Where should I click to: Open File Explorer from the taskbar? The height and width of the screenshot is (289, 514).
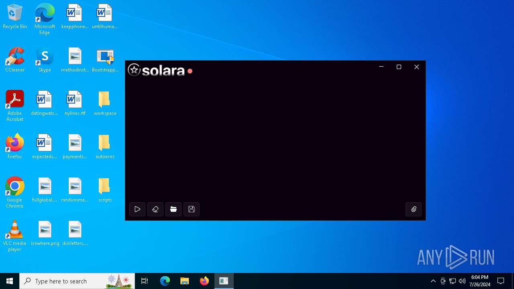(185, 281)
